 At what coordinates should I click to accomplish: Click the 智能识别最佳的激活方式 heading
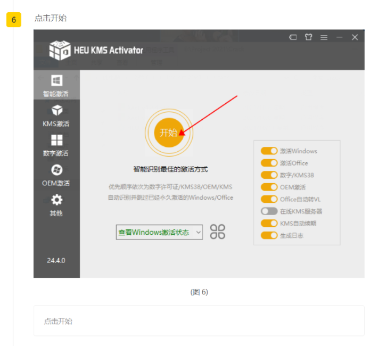170,169
